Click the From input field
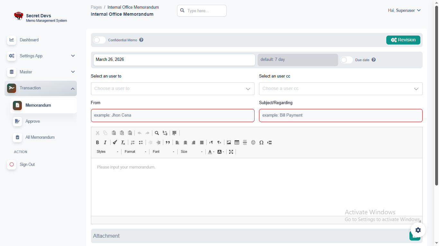The height and width of the screenshot is (246, 439). coord(173,115)
